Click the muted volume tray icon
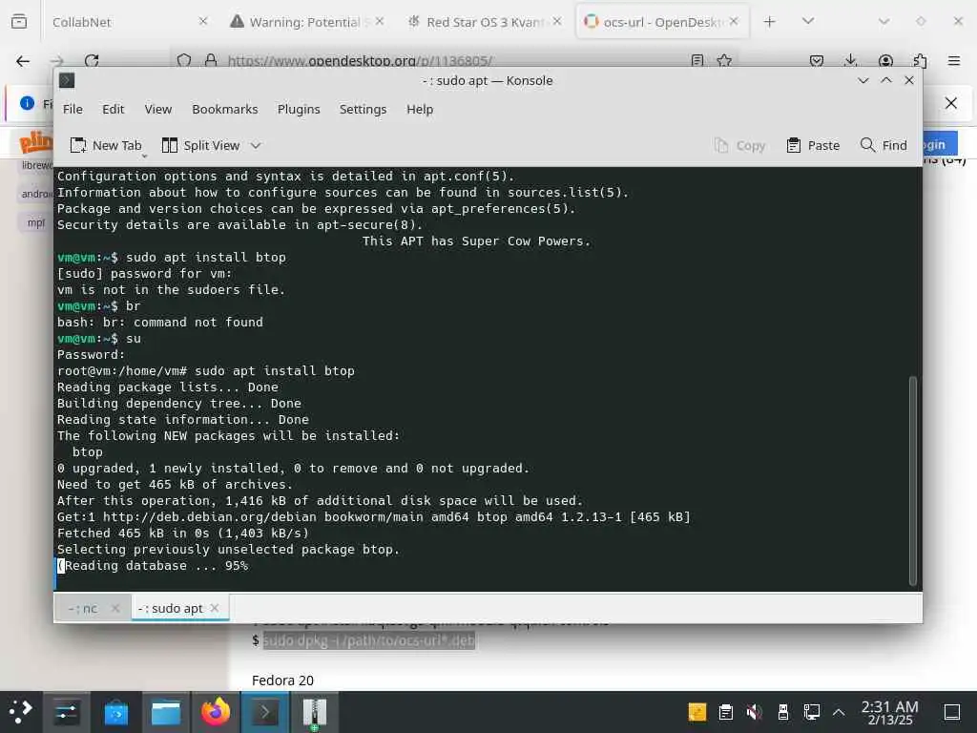 click(754, 712)
